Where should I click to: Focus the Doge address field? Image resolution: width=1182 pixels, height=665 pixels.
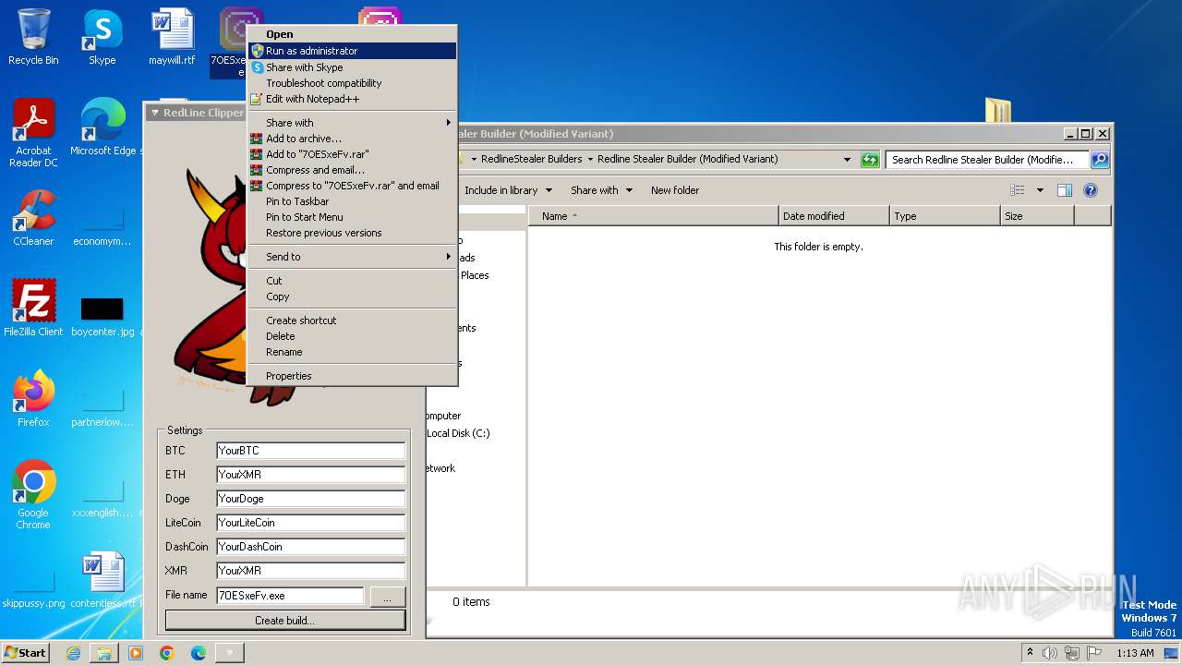click(310, 499)
